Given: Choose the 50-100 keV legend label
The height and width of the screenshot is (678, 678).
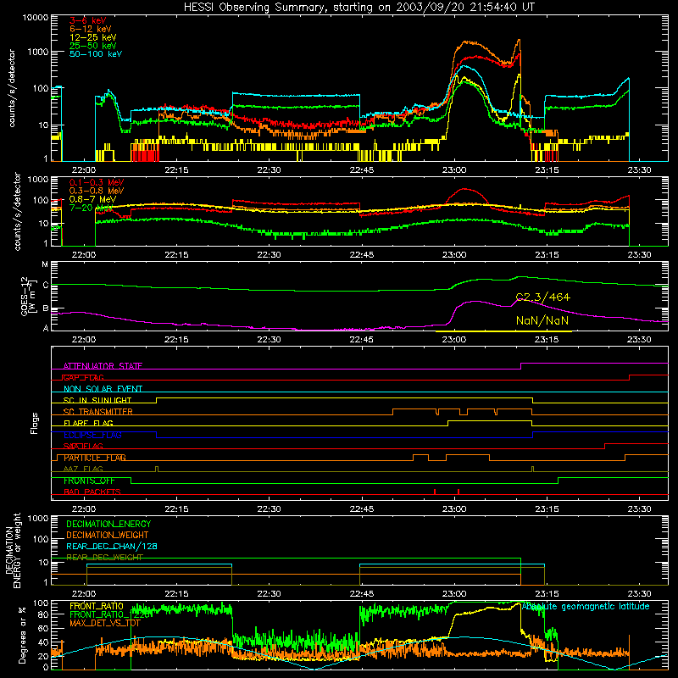Looking at the screenshot, I should (x=96, y=54).
